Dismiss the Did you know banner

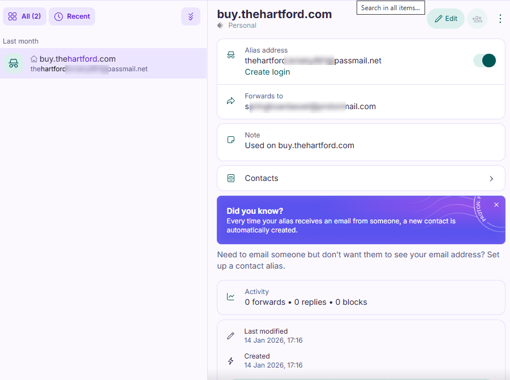(496, 205)
